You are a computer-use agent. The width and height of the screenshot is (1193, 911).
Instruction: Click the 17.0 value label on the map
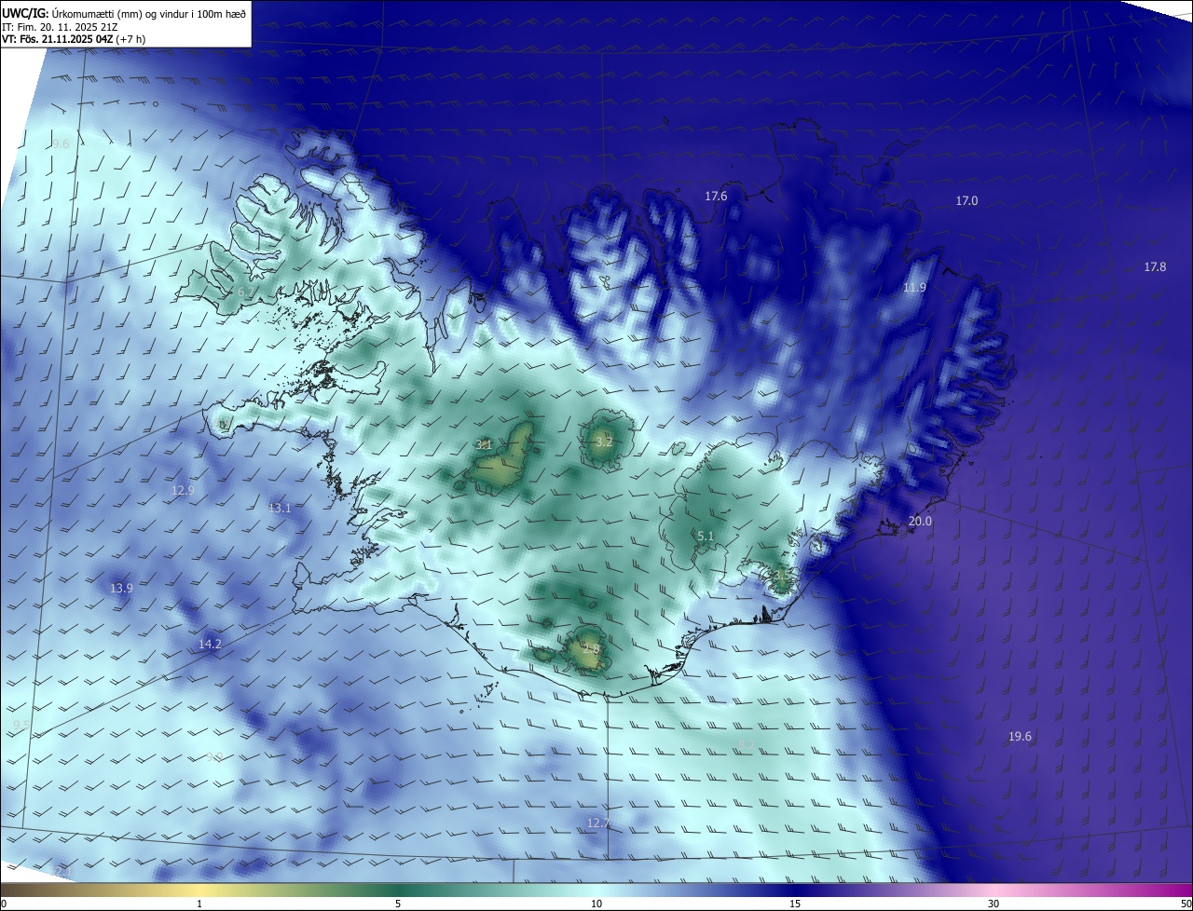point(967,200)
